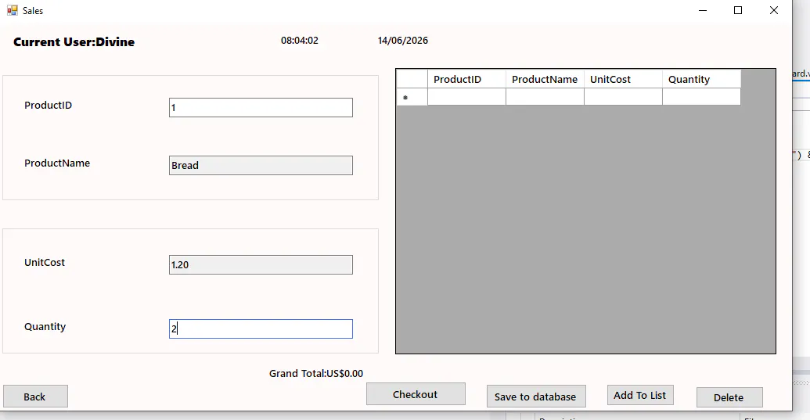Close the Sales window

pyautogui.click(x=774, y=10)
